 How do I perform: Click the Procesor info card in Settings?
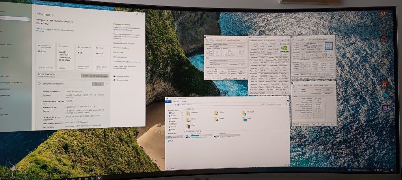pyautogui.click(x=65, y=57)
